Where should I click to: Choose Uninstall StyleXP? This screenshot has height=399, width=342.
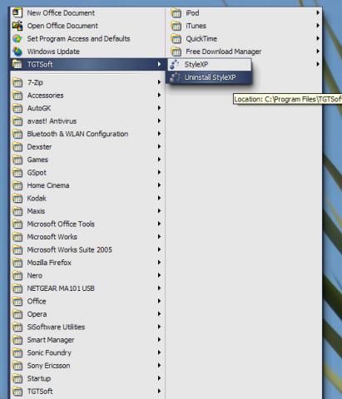pyautogui.click(x=210, y=77)
